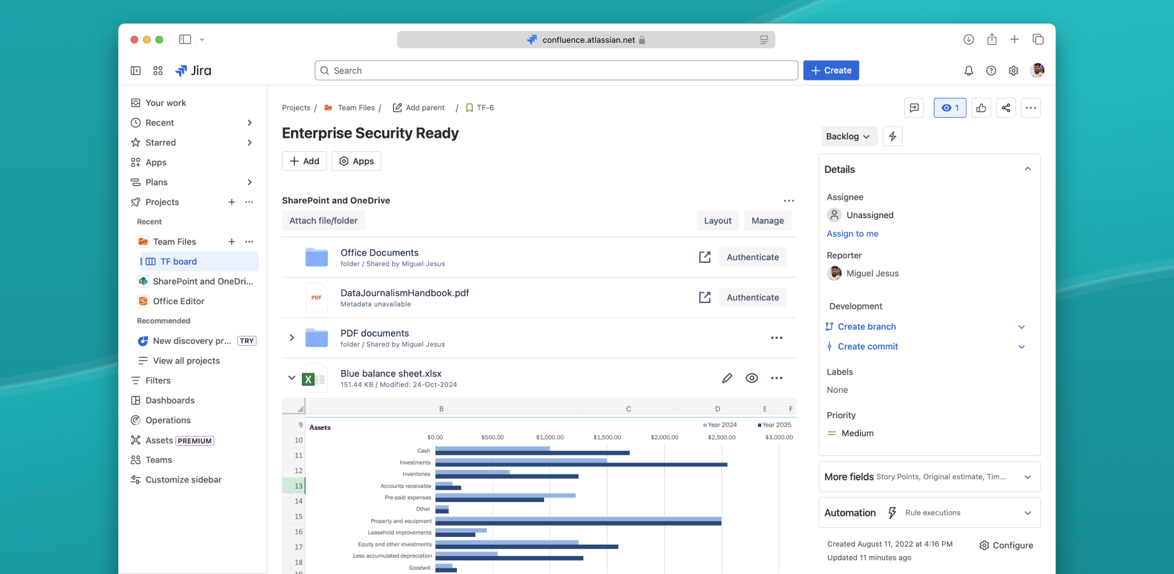This screenshot has height=574, width=1174.
Task: Open more options for PDF documents folder
Action: [776, 338]
